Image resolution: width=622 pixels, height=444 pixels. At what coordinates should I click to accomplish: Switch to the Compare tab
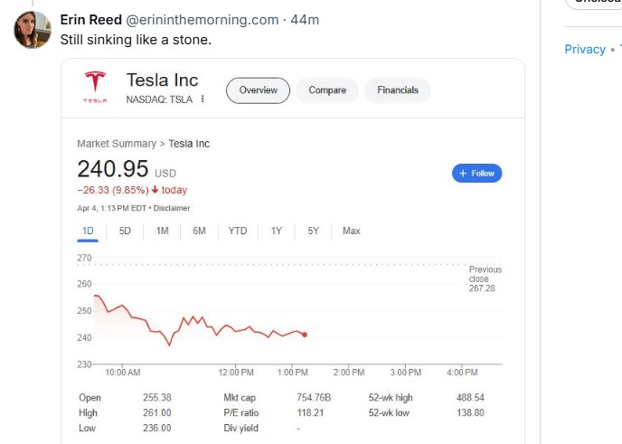pyautogui.click(x=327, y=90)
